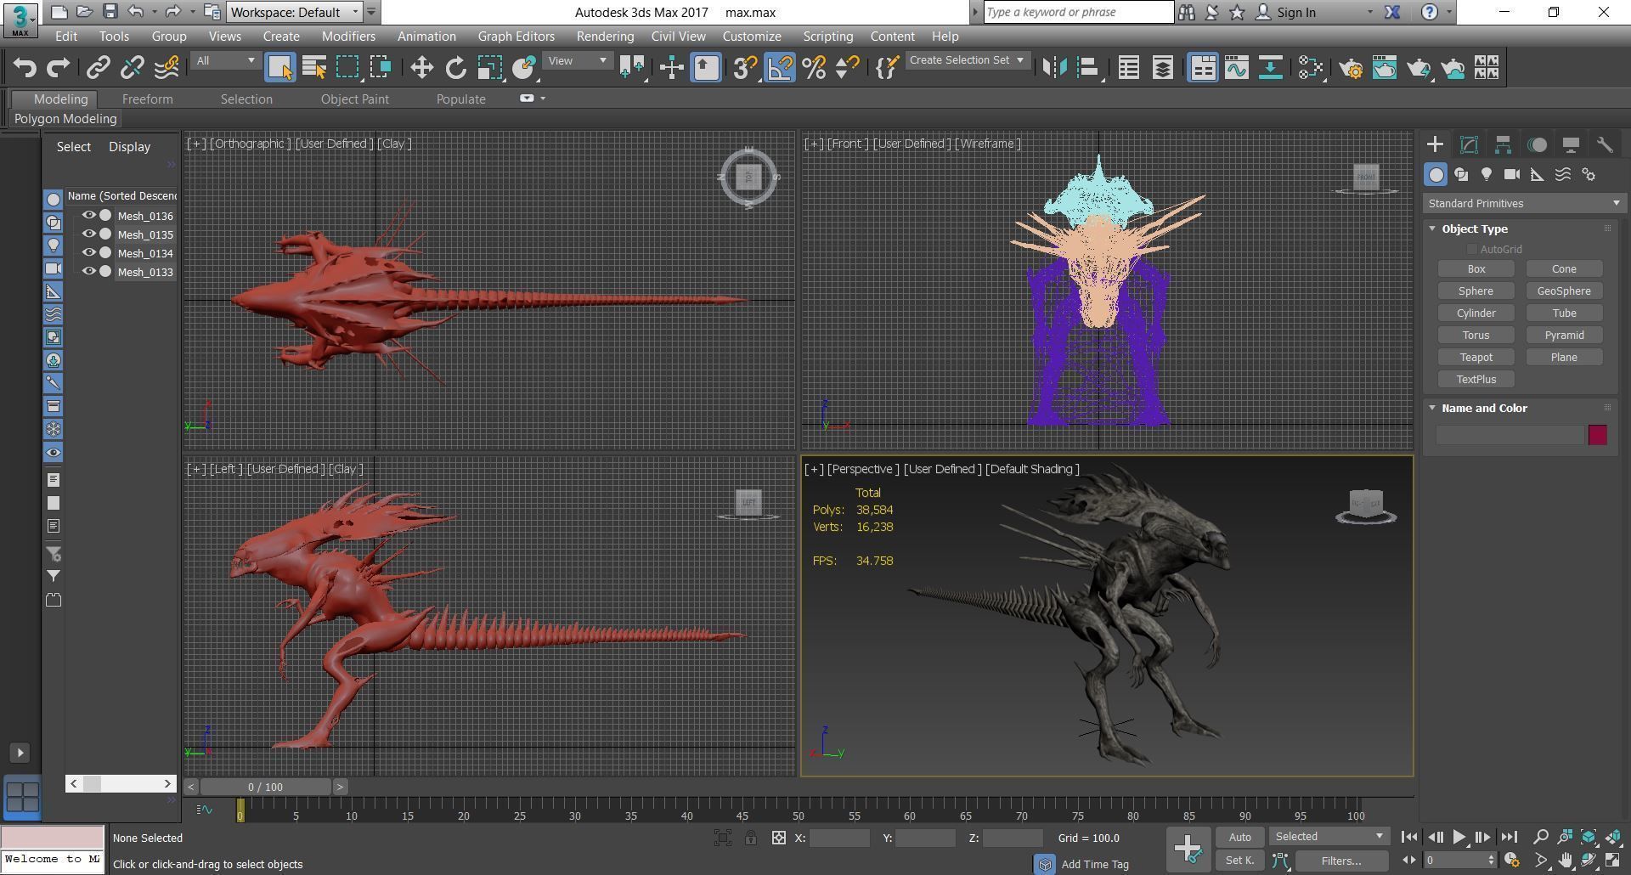
Task: Toggle Set Key mode button
Action: pos(1239,861)
